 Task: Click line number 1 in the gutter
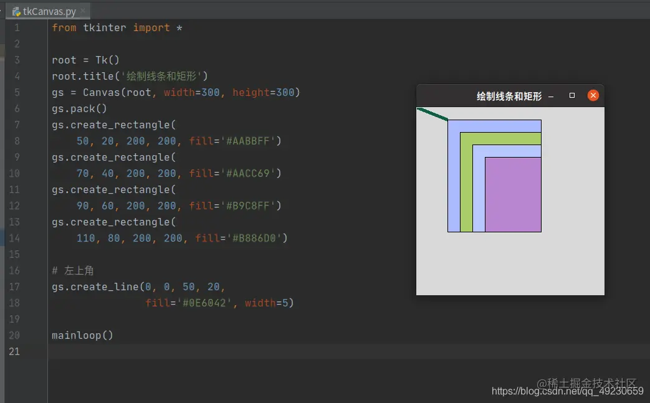point(17,28)
